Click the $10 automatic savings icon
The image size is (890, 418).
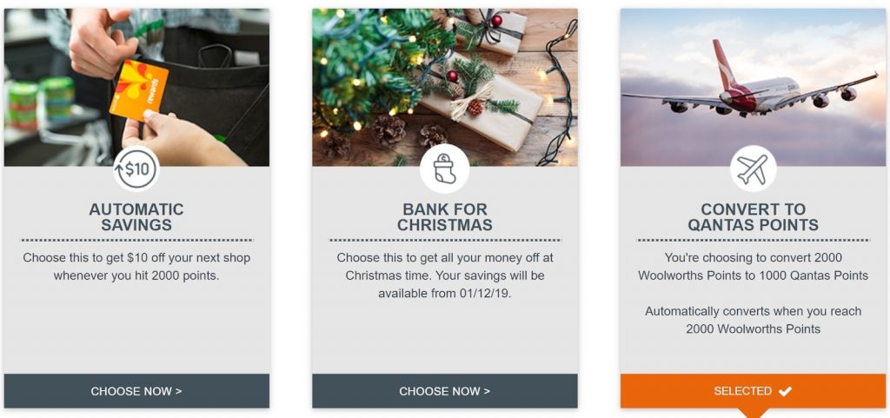[136, 169]
